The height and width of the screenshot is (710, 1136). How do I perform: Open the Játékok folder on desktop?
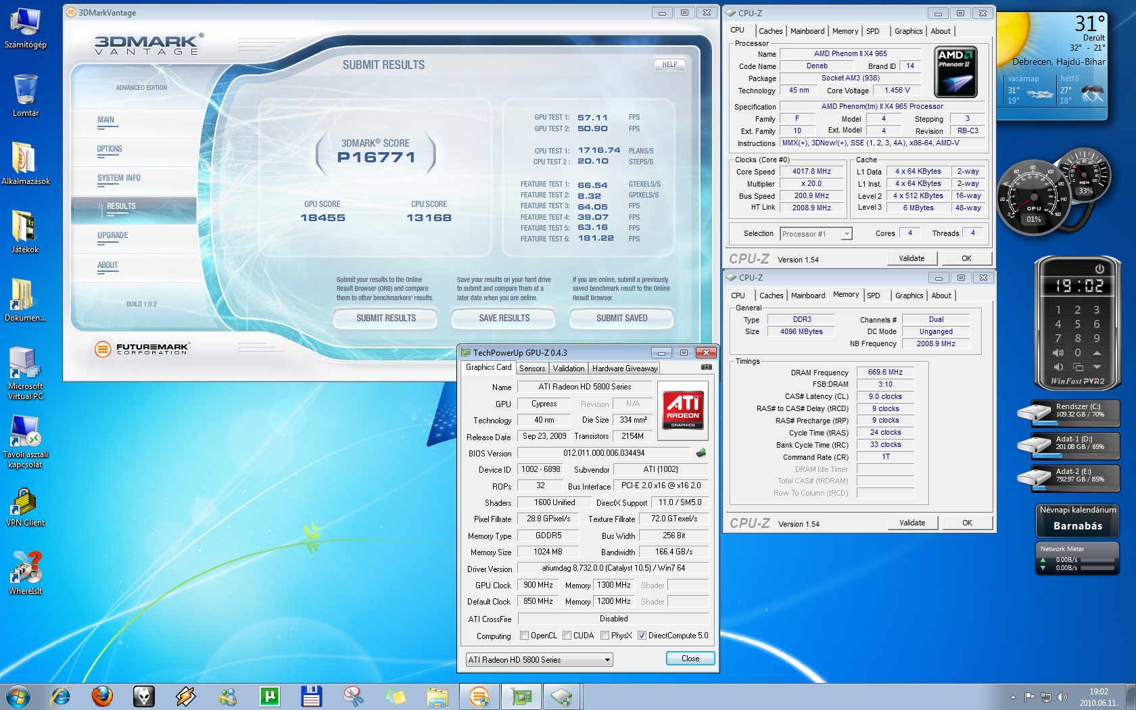tap(25, 232)
